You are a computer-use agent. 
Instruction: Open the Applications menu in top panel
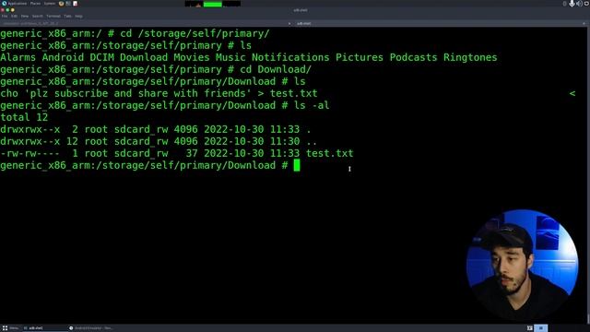coord(15,4)
